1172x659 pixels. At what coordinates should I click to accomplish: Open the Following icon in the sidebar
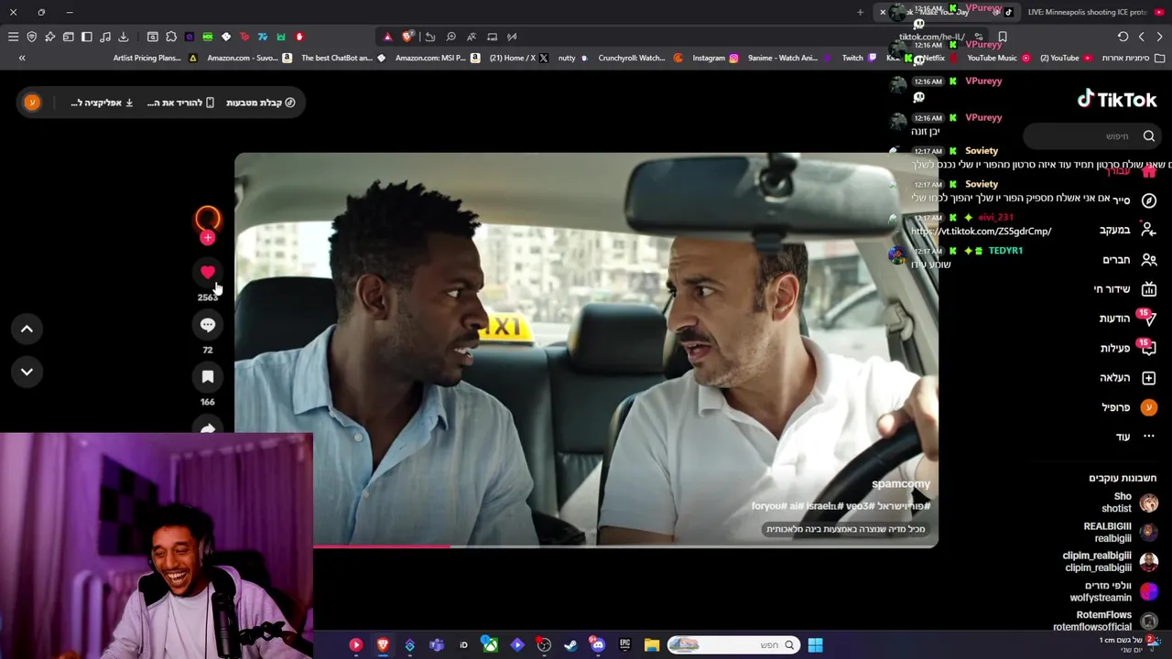tap(1149, 230)
